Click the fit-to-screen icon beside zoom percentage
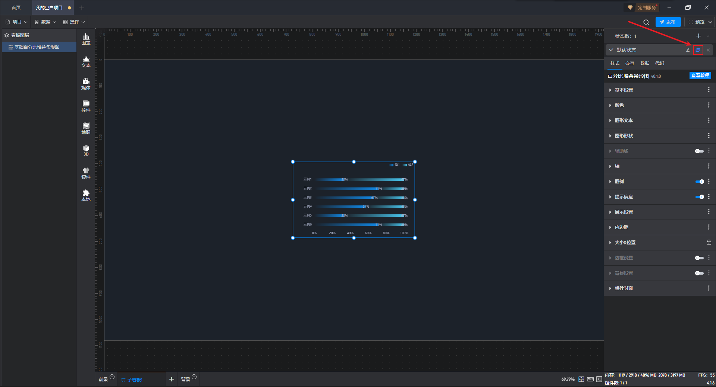Image resolution: width=716 pixels, height=387 pixels. pos(581,379)
